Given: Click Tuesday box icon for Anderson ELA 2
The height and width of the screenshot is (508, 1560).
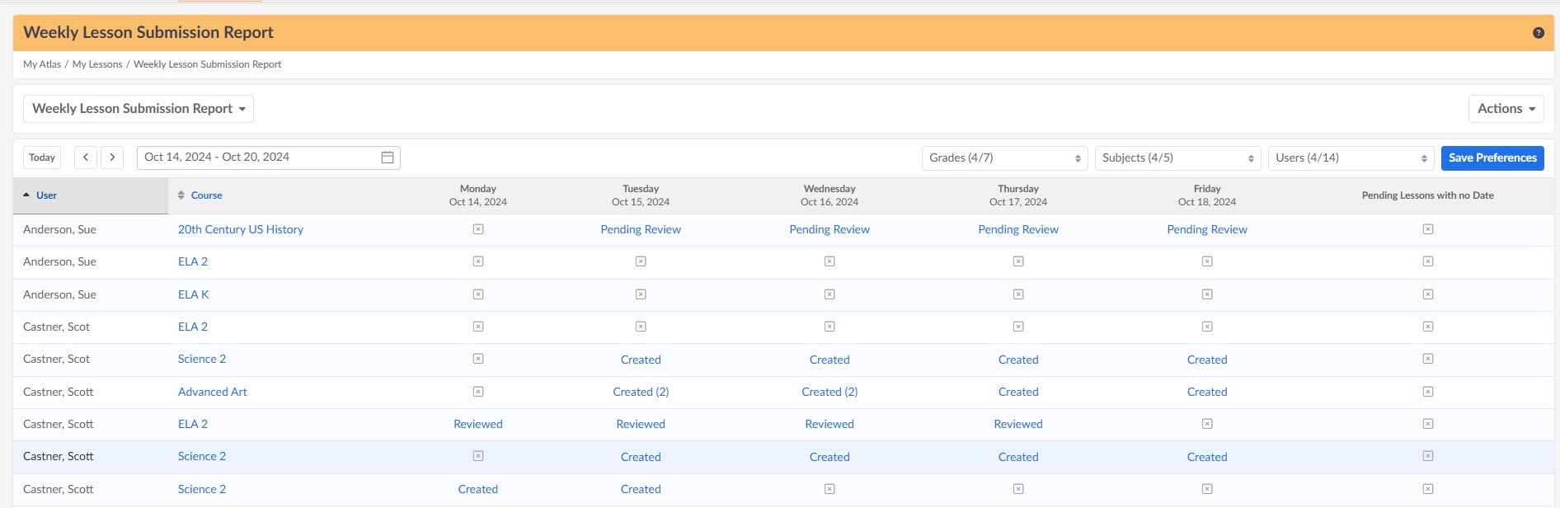Looking at the screenshot, I should [x=641, y=261].
